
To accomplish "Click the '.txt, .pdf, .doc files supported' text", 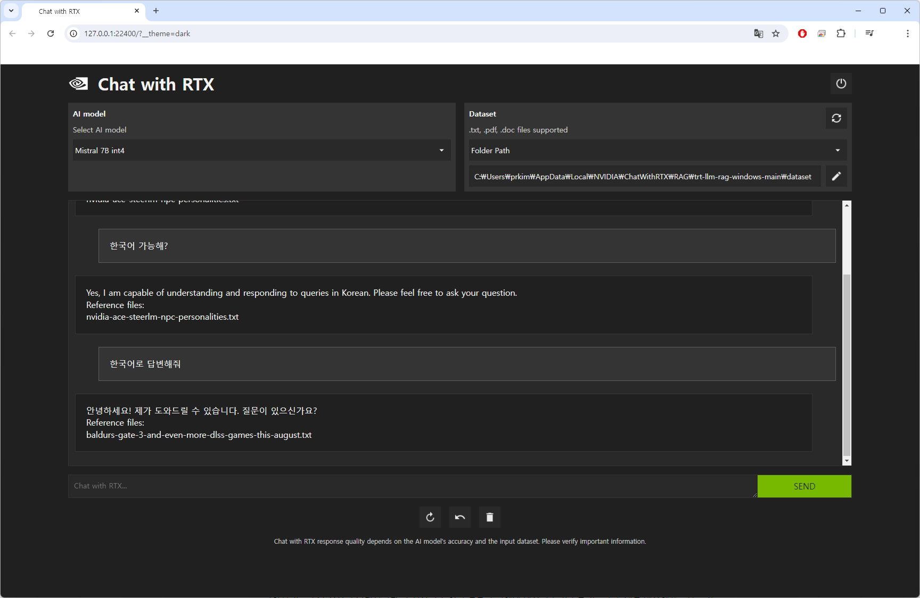I will (518, 130).
